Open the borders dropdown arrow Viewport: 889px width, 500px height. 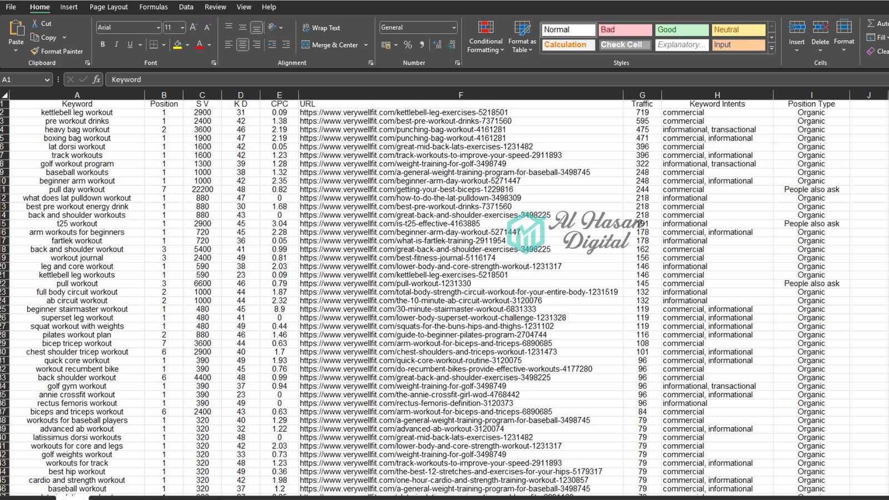(x=163, y=44)
